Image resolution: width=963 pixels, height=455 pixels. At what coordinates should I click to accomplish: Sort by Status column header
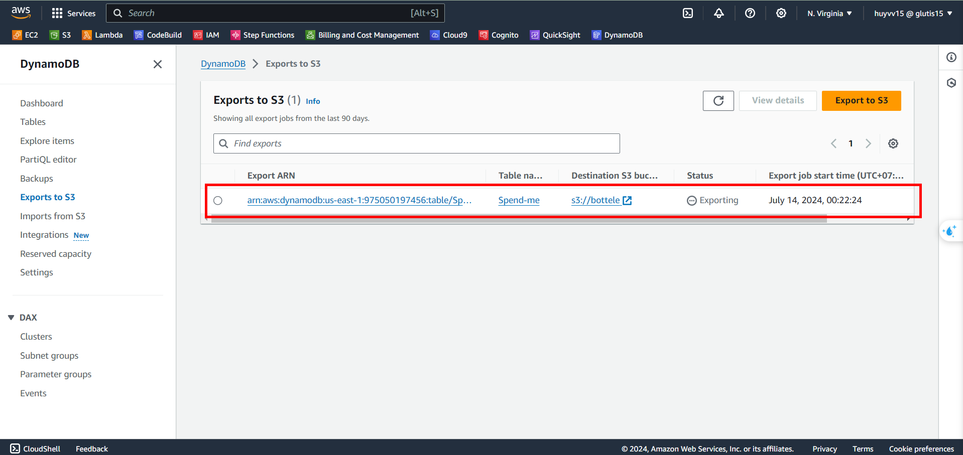pyautogui.click(x=700, y=176)
